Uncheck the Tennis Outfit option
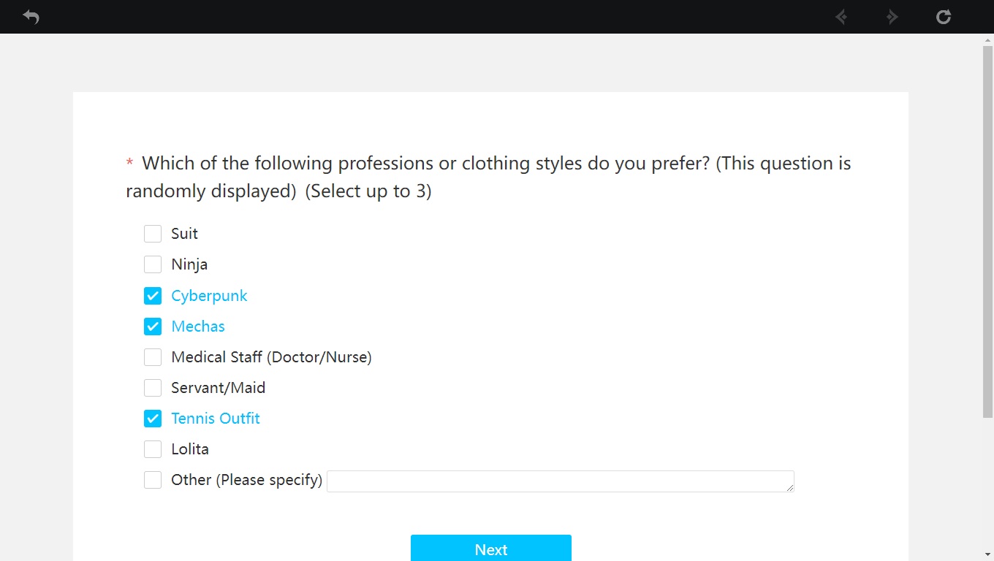The height and width of the screenshot is (561, 994). point(153,419)
